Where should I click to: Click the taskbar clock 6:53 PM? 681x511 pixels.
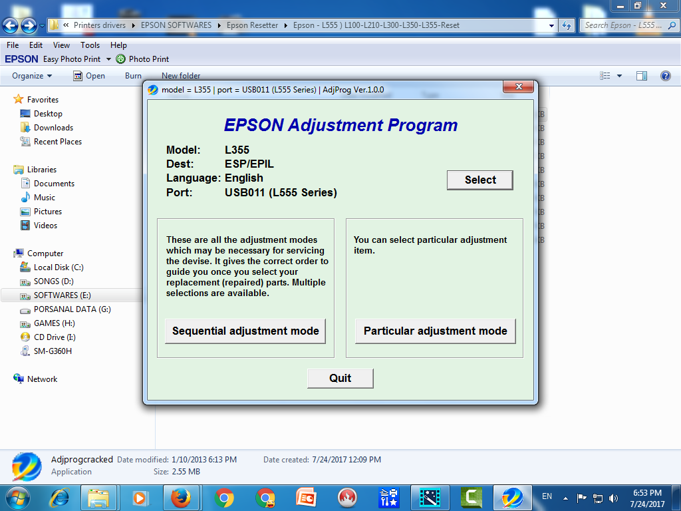coord(647,493)
